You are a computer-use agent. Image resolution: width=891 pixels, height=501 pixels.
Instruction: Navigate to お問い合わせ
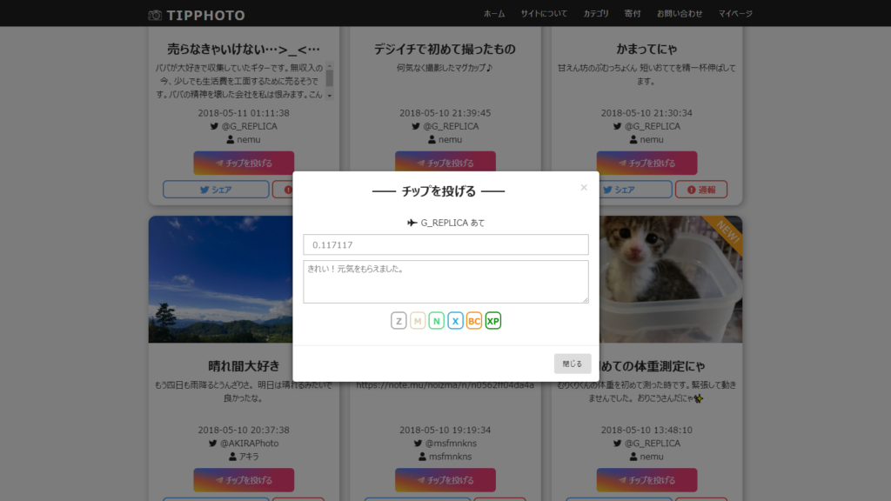(x=680, y=14)
